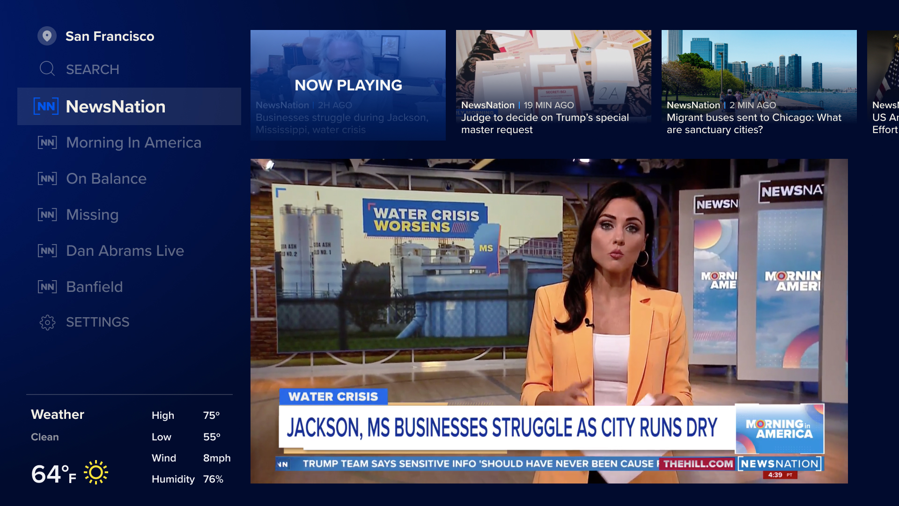Click the main live video player
Screen dimensions: 899x506
click(x=549, y=321)
